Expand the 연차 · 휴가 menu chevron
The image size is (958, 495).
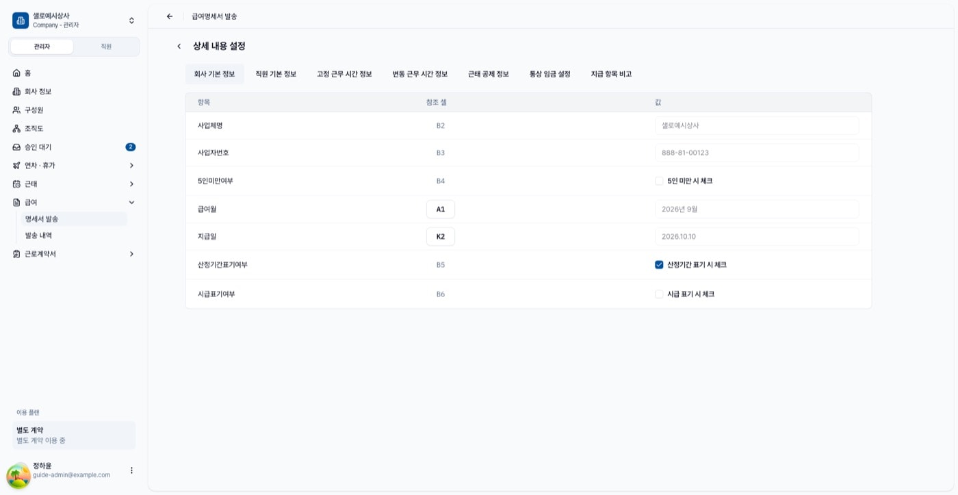point(131,165)
